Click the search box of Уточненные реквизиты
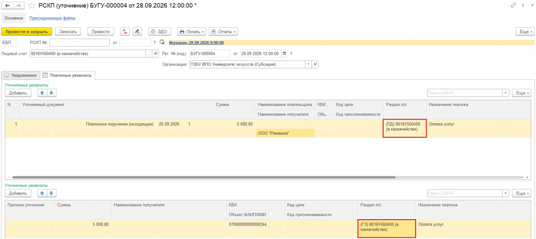Image resolution: width=536 pixels, height=239 pixels. (x=465, y=193)
